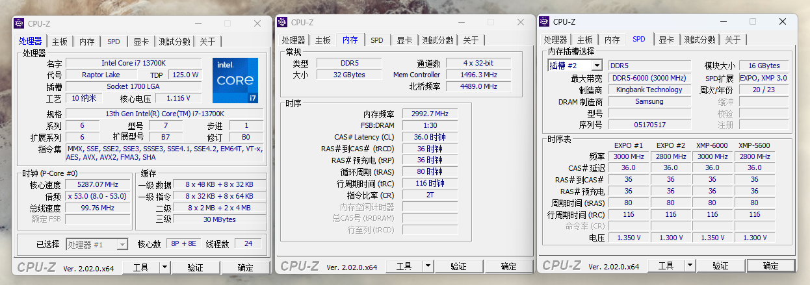This screenshot has height=285, width=810.
Task: Open 主板 tab in middle CPU-Z window
Action: [x=323, y=40]
